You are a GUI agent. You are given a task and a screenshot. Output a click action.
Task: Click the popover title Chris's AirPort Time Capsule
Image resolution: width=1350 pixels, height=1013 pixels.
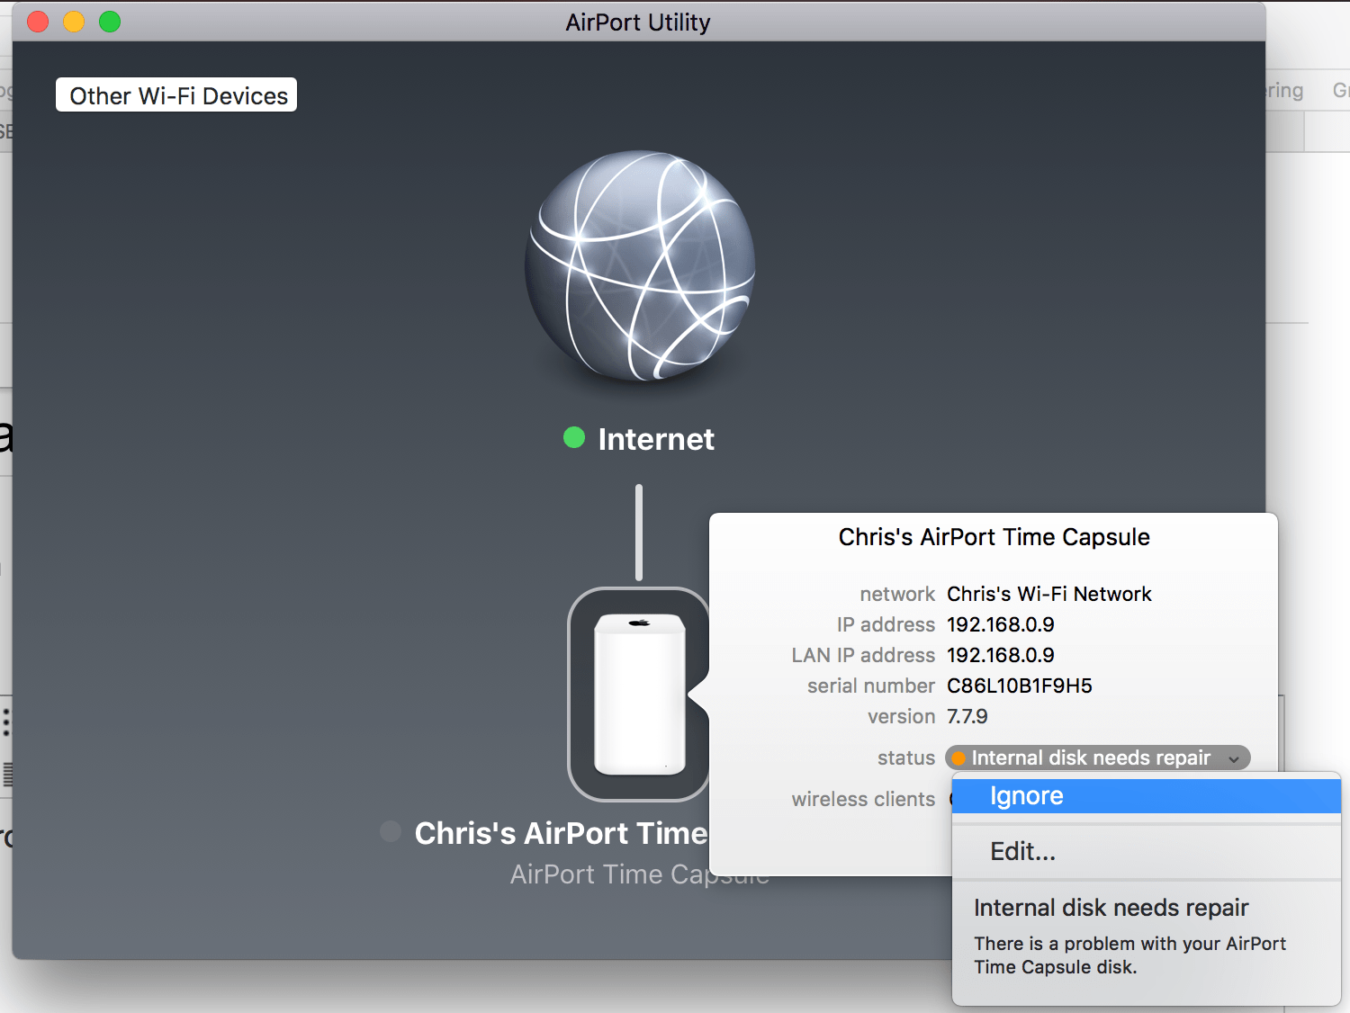[994, 537]
